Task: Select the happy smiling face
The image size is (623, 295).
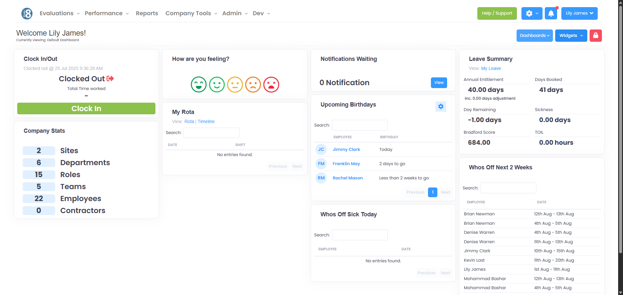Action: [217, 85]
